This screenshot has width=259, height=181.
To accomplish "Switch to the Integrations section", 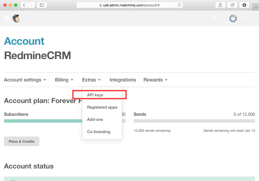I will pyautogui.click(x=123, y=80).
